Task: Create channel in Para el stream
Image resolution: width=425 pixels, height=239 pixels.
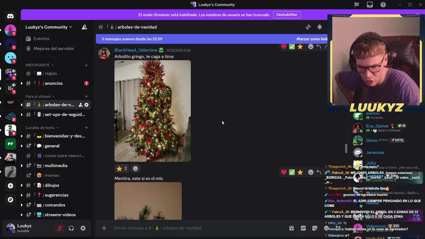Action: 86,97
